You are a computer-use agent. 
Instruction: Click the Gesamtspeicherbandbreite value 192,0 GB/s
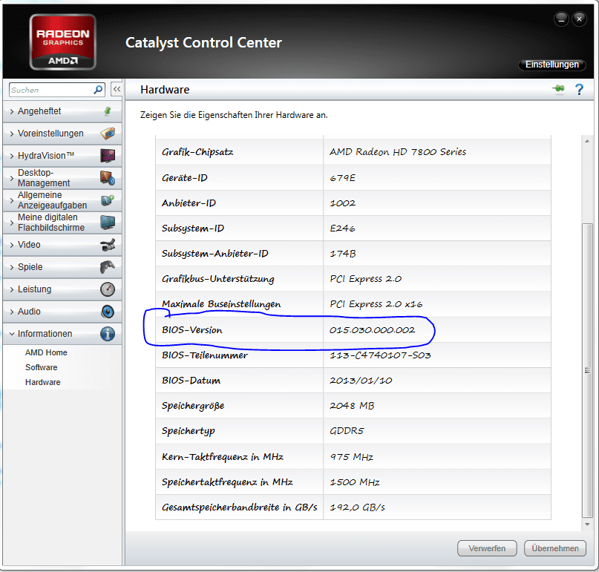click(357, 507)
